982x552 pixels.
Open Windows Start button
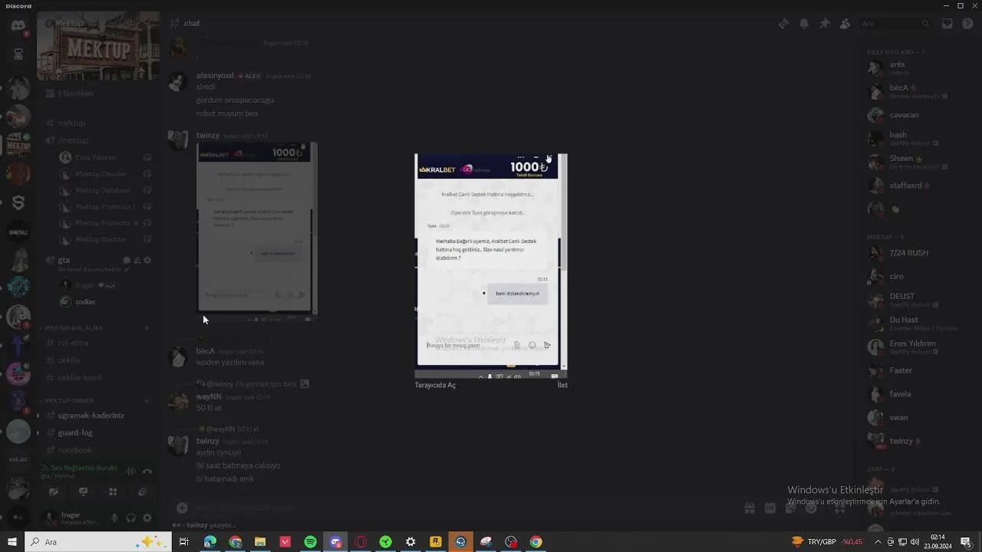coord(12,542)
